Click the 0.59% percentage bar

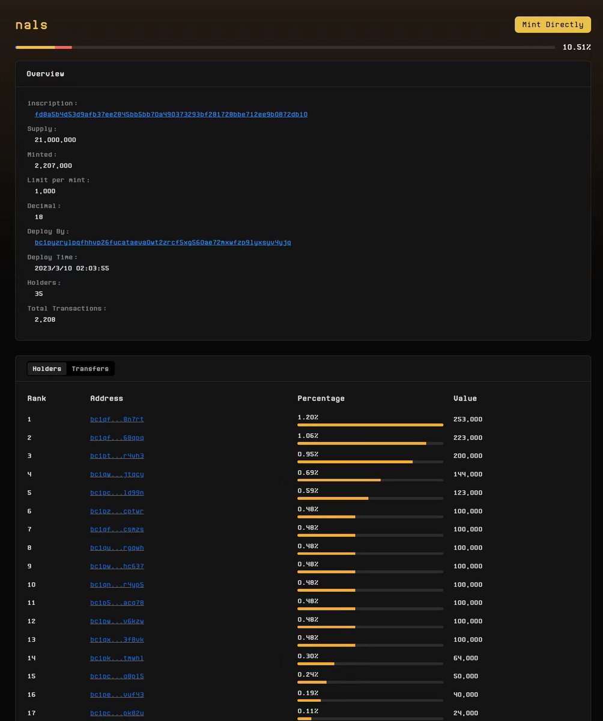[370, 498]
